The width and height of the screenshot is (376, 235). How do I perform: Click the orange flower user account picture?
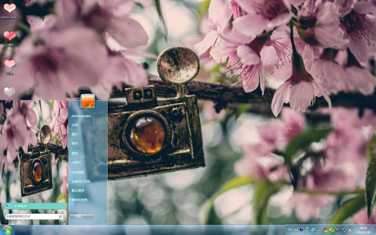tap(88, 101)
